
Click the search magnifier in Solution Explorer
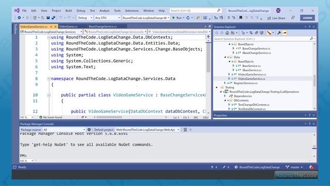[x=311, y=39]
